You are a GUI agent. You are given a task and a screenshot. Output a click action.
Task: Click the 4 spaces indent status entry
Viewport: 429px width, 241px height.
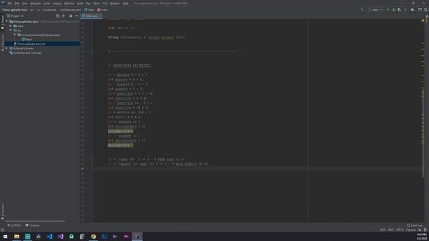pos(411,230)
